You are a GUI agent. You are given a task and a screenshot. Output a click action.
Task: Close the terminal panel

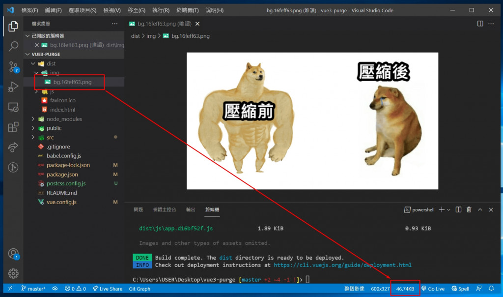coord(491,209)
